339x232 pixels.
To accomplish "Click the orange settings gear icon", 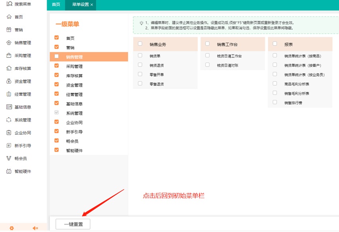I will (x=12, y=228).
